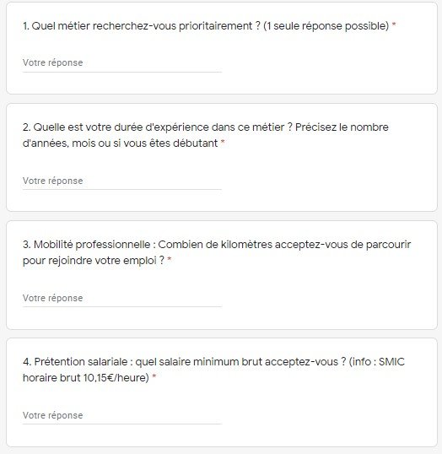Screen dimensions: 442x454
Task: Click the question 2 title starting 'Quelle est votre durée'
Action: pos(206,135)
